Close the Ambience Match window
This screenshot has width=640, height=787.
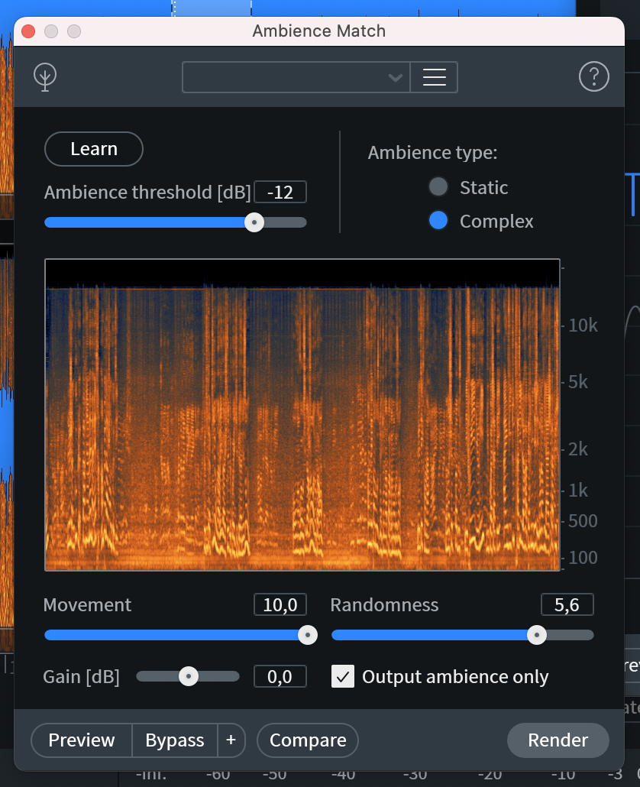(x=28, y=31)
